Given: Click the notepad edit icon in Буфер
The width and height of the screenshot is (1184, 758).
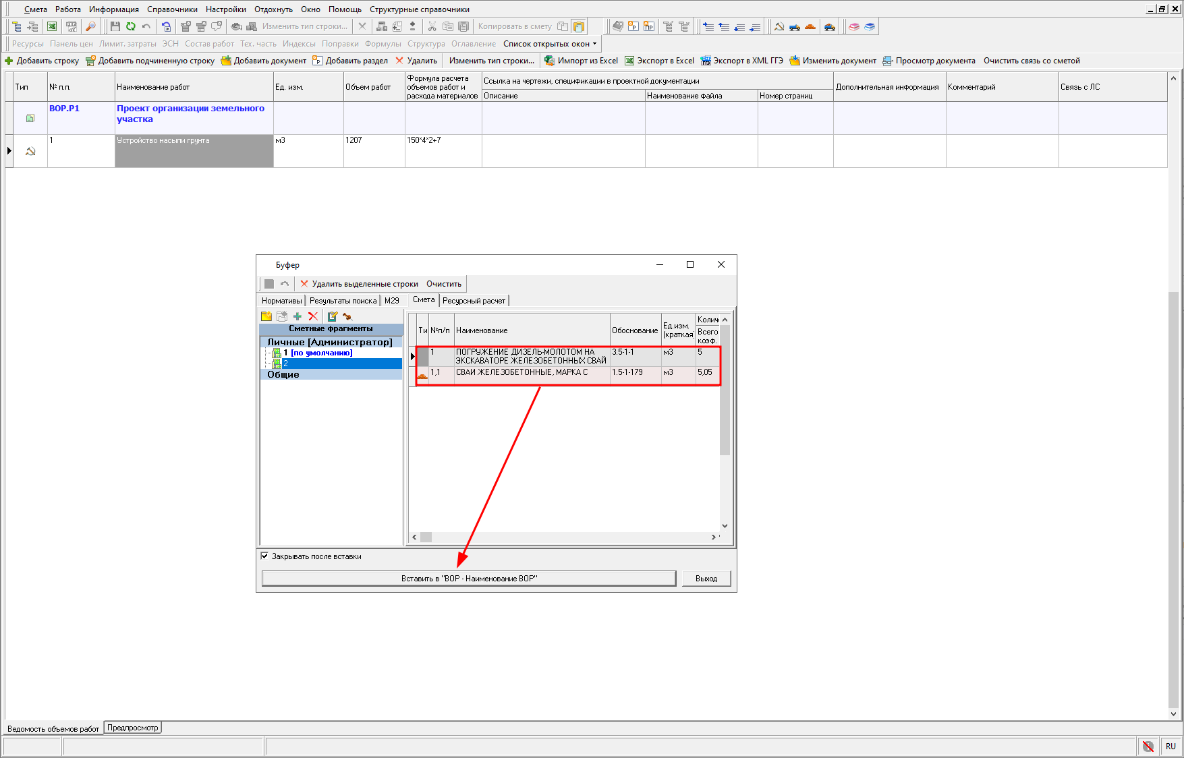Looking at the screenshot, I should (x=332, y=316).
